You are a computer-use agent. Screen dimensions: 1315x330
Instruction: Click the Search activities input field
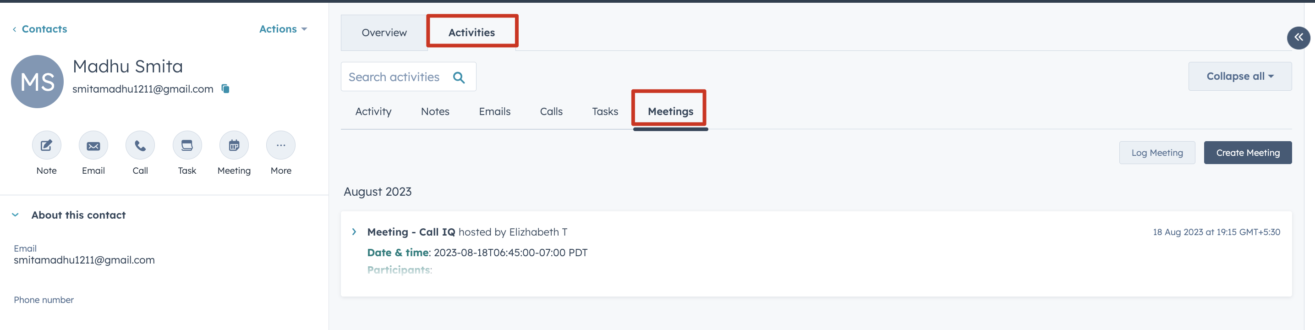(x=394, y=77)
